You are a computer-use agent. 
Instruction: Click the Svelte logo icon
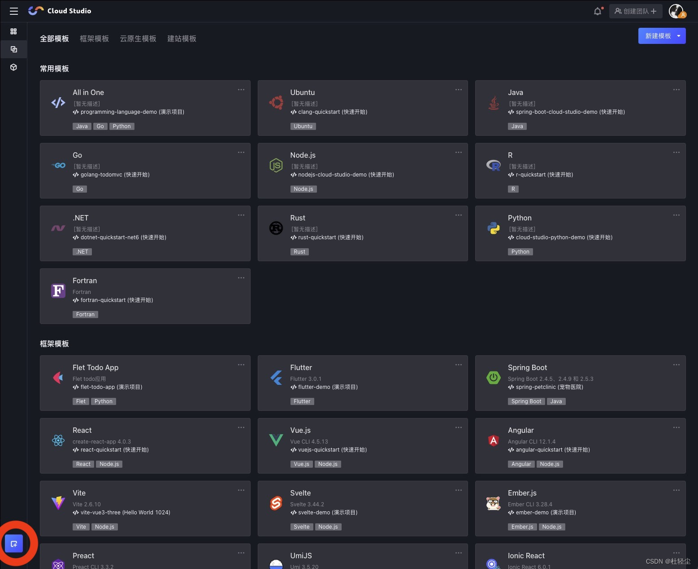[276, 503]
